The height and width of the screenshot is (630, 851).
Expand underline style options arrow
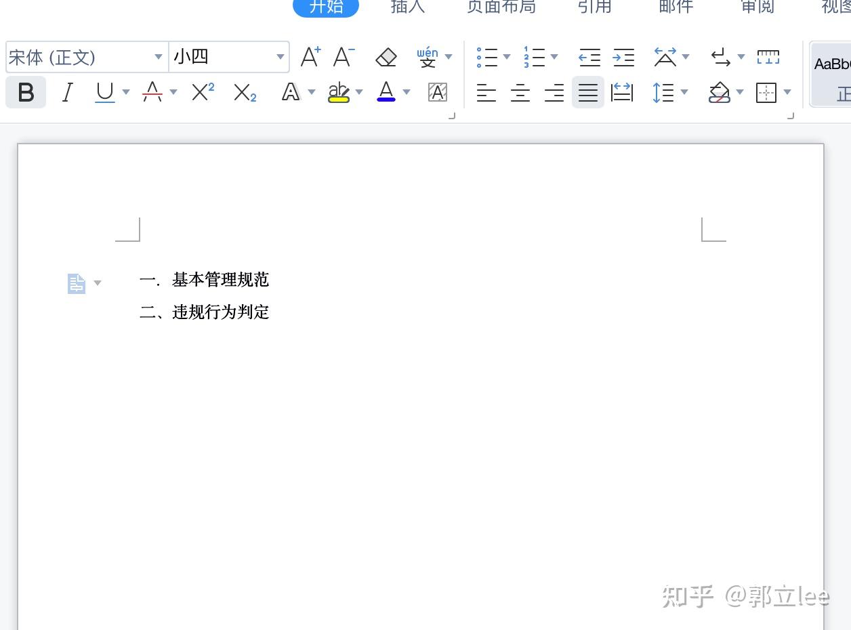click(126, 92)
